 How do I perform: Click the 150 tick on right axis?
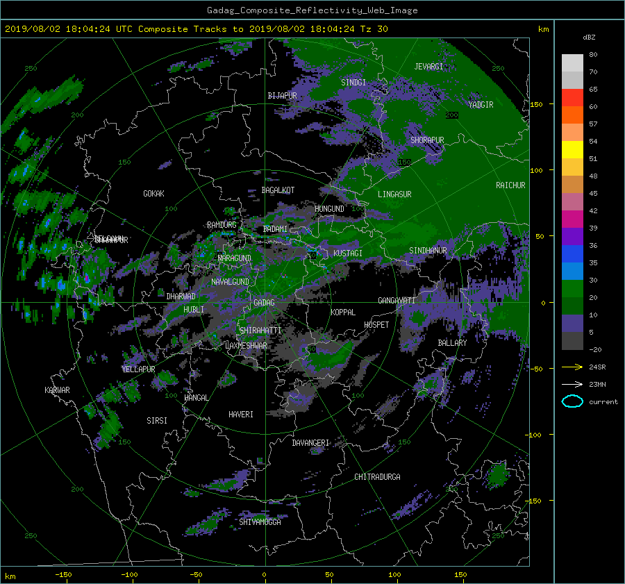tap(536, 104)
